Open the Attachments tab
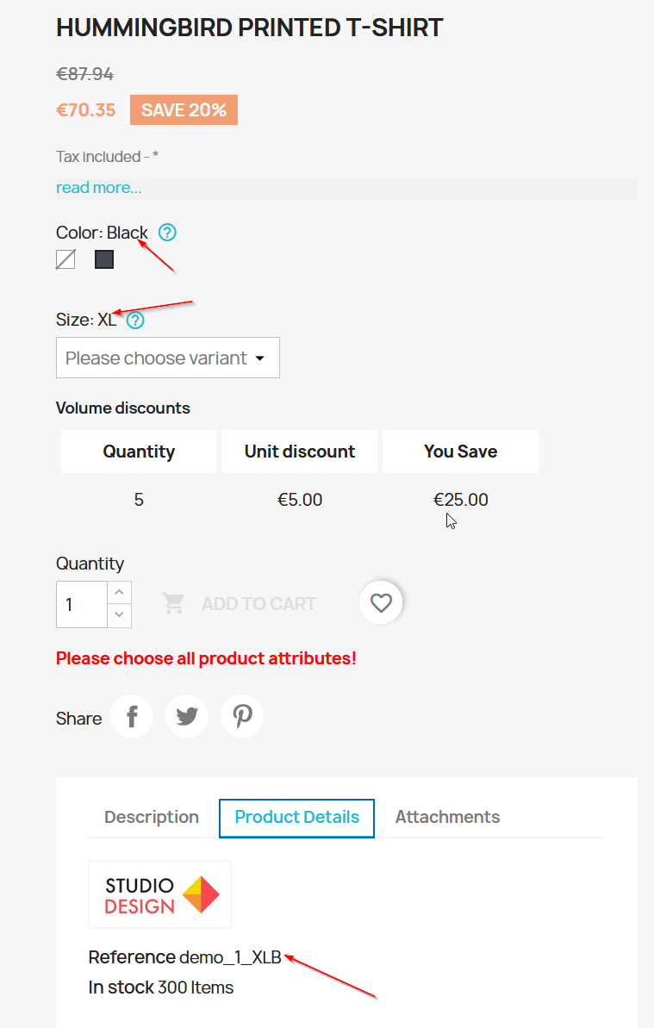The image size is (654, 1028). pos(447,817)
